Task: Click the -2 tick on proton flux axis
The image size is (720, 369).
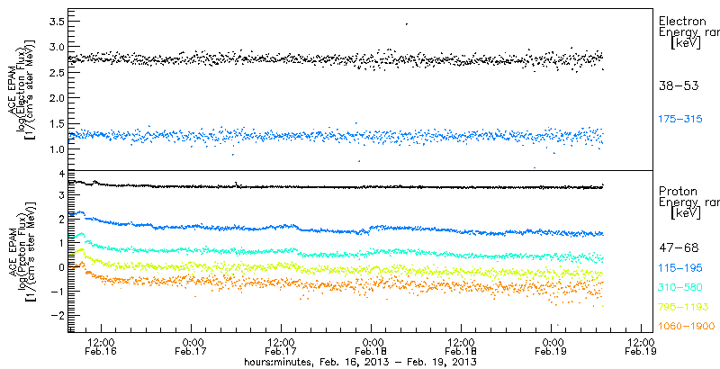Action: pos(56,315)
